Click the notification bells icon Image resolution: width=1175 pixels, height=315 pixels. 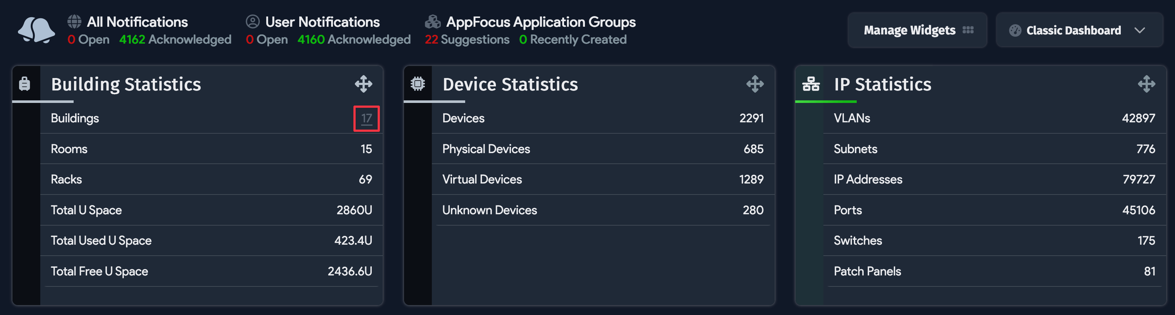pos(36,30)
